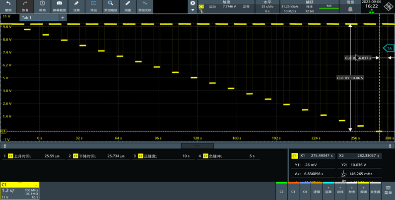Expand the dropdown arrow below the gear
Viewport: 395px width, 200px height.
pyautogui.click(x=193, y=10)
